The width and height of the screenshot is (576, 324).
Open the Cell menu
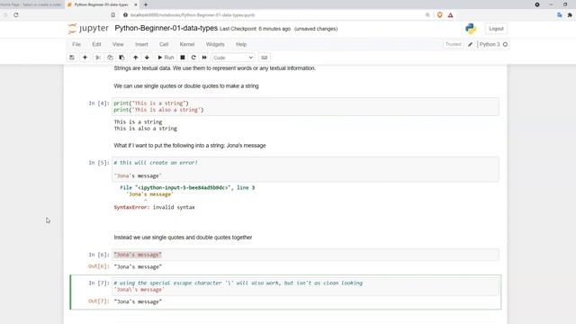tap(164, 44)
